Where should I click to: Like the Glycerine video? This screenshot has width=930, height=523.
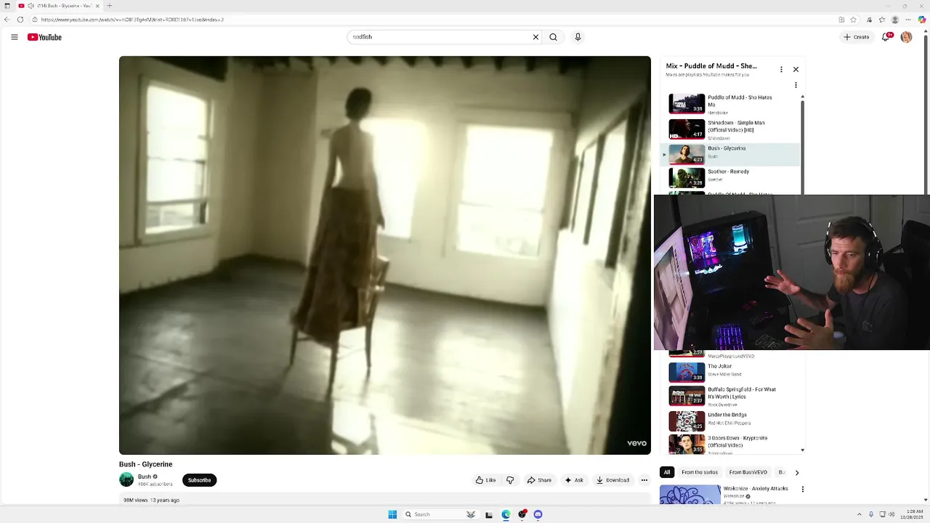pos(485,480)
